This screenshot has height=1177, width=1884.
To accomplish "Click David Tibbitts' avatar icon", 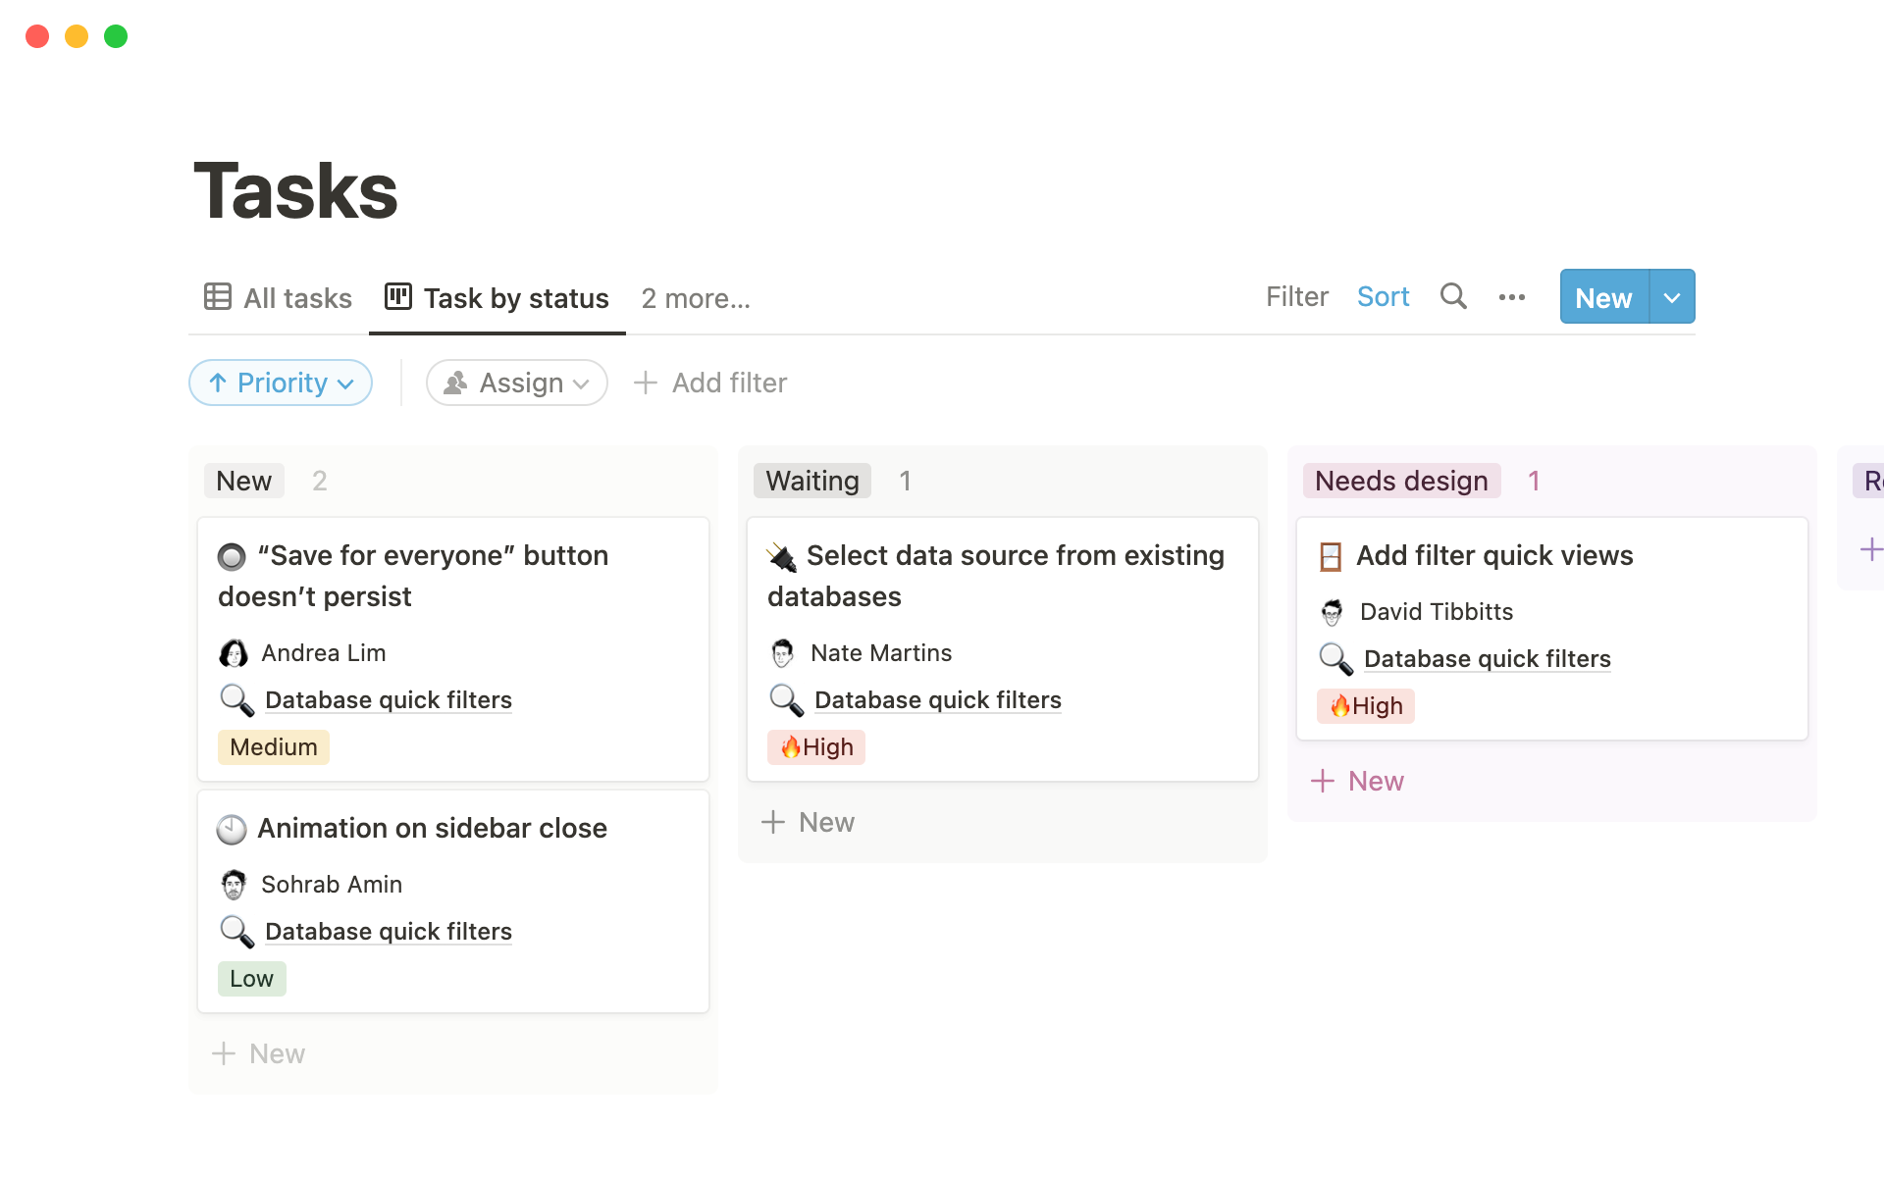I will (1333, 612).
